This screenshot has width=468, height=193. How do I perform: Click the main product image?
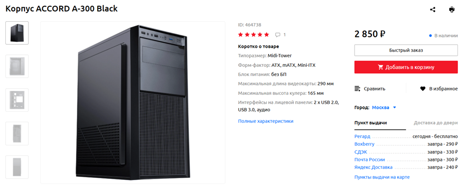133,102
